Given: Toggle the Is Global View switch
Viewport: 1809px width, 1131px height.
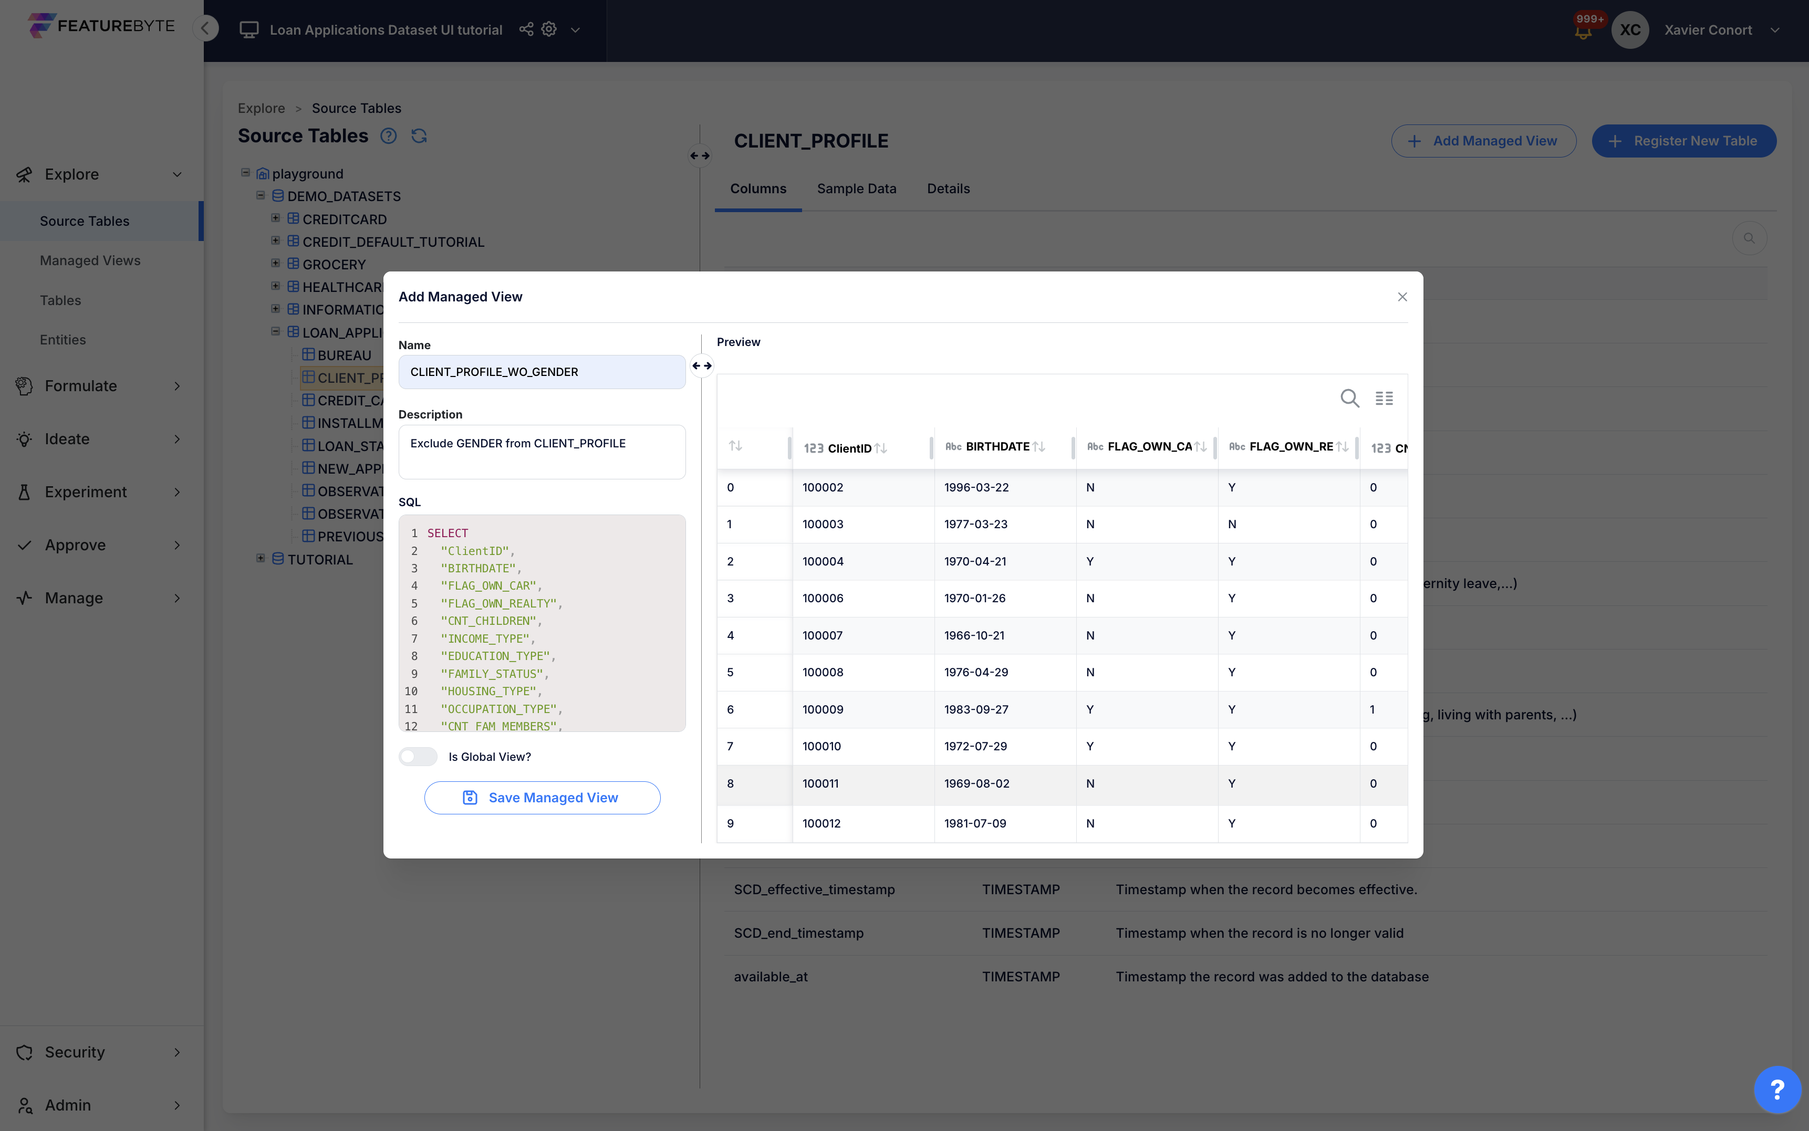Looking at the screenshot, I should click(418, 756).
